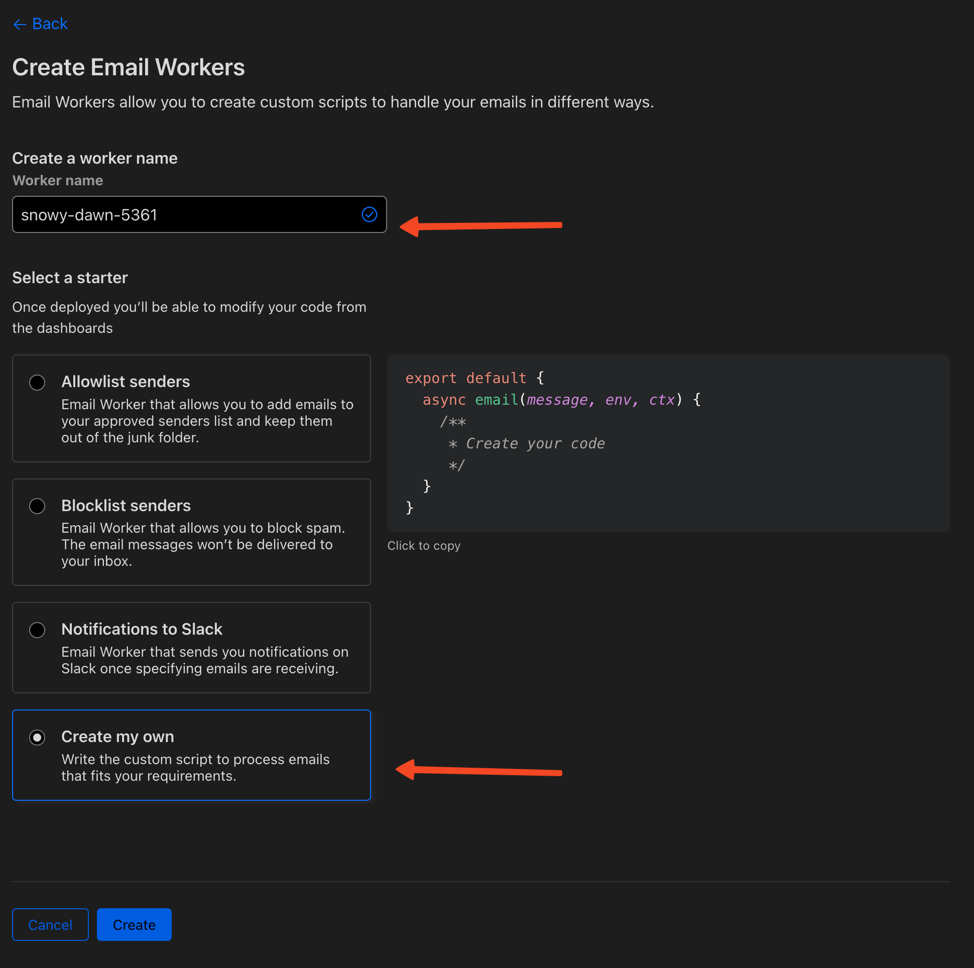Select the Notifications to Slack radio button
974x968 pixels.
point(37,630)
